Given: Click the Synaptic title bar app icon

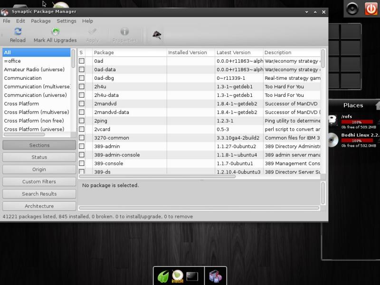Looking at the screenshot, I should click(x=5, y=12).
